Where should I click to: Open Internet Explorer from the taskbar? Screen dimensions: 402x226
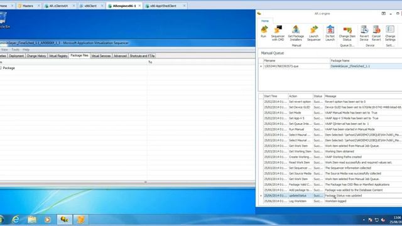click(x=16, y=220)
